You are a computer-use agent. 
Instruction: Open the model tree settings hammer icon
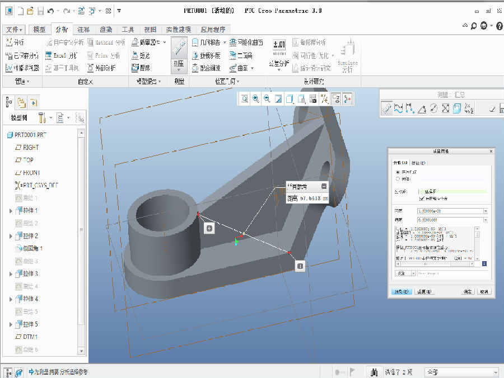pos(43,118)
